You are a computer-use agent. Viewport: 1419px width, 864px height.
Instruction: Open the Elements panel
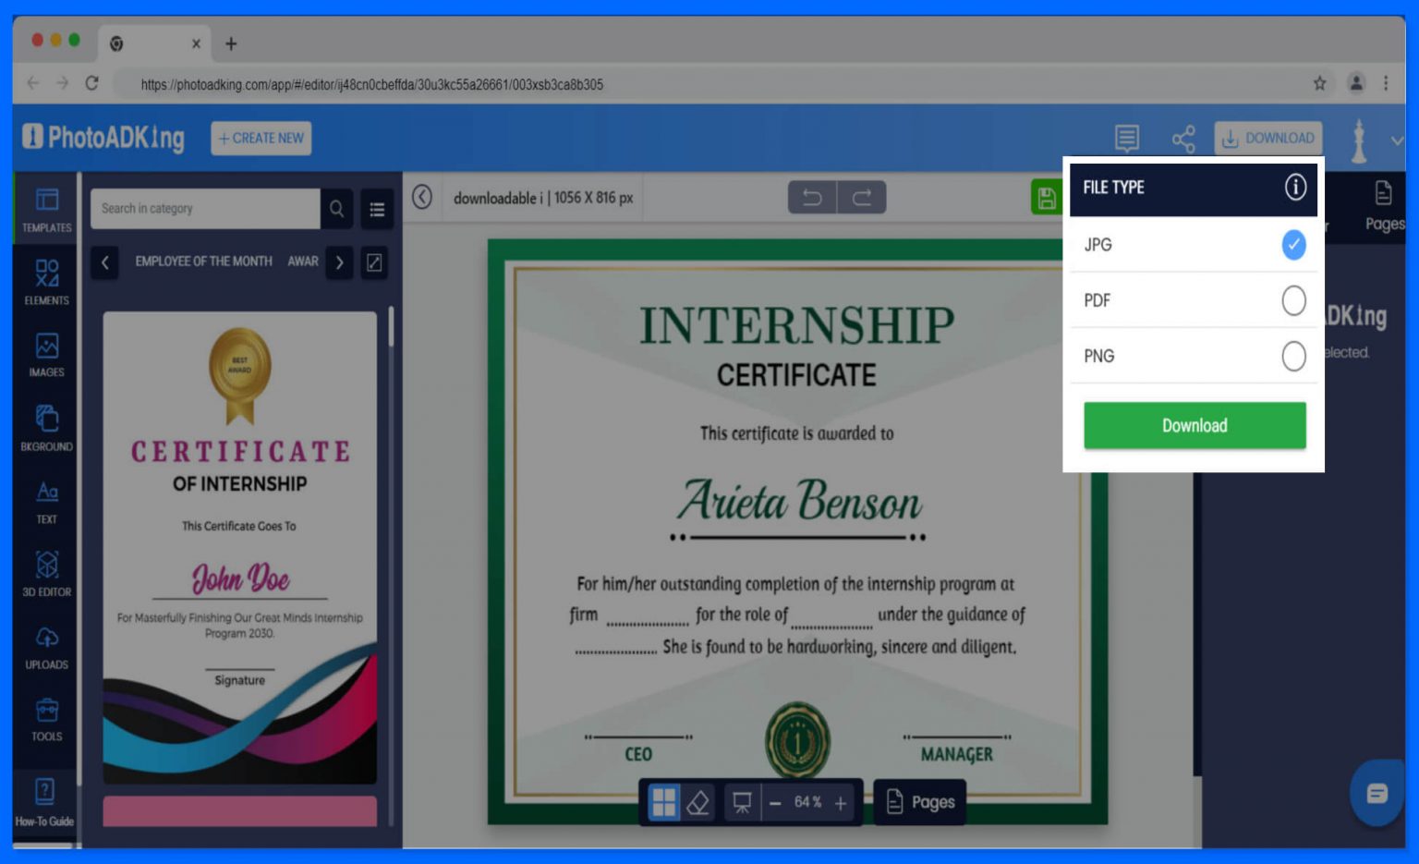point(45,282)
